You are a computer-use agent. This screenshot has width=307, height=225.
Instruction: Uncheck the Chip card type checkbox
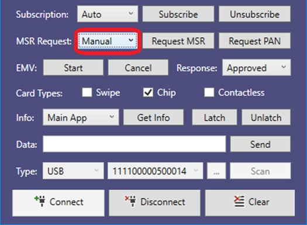[x=148, y=93]
